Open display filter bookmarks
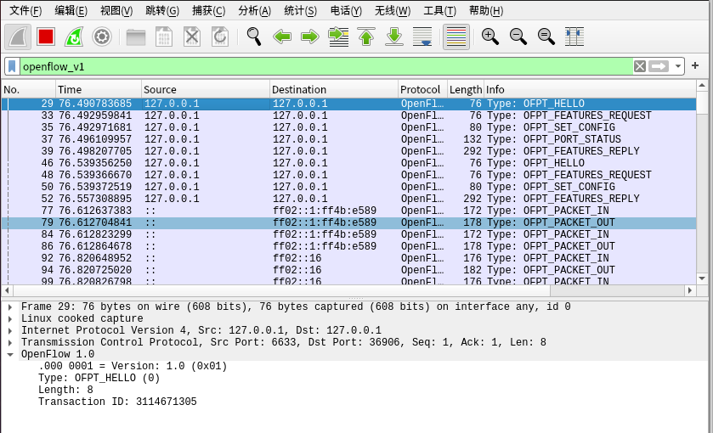This screenshot has height=433, width=713. tap(12, 66)
